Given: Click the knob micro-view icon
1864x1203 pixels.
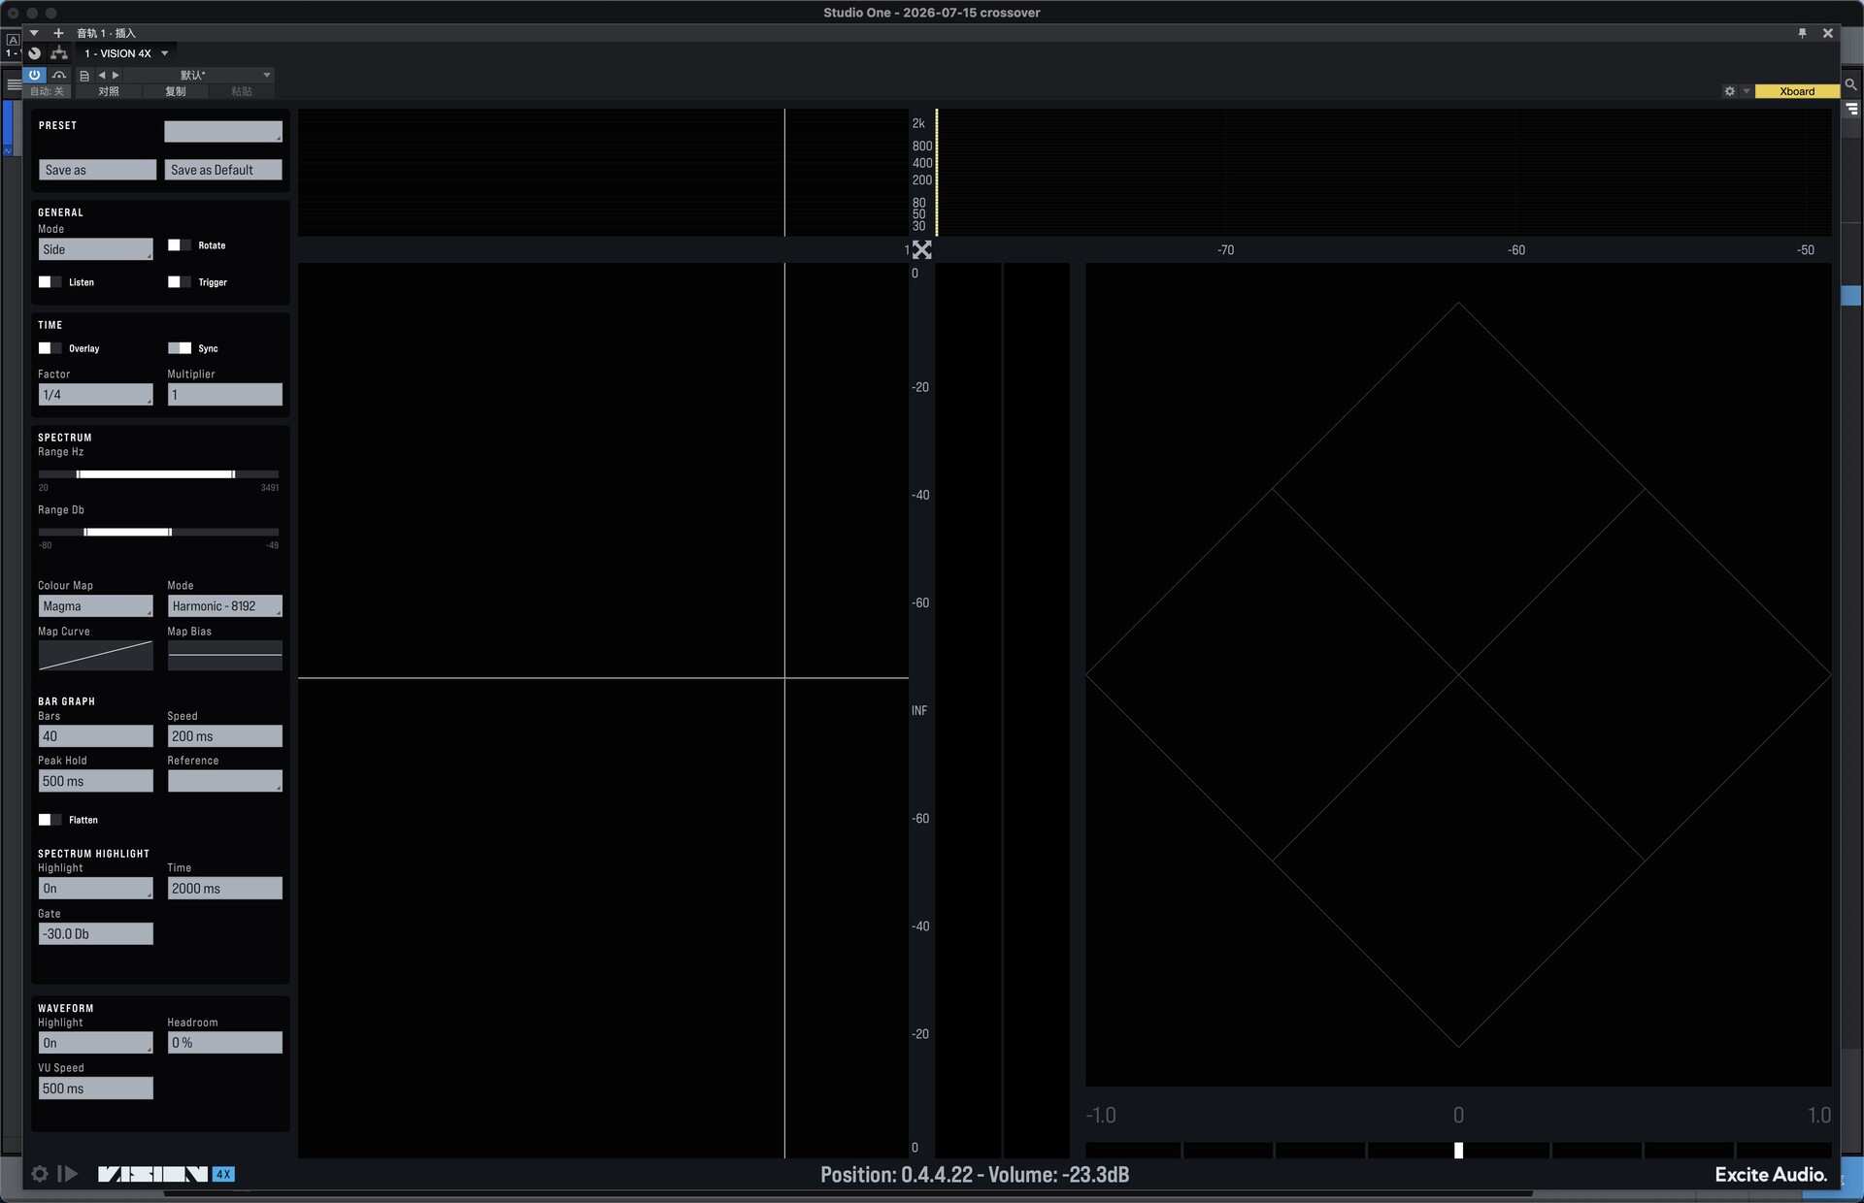Looking at the screenshot, I should tap(35, 53).
